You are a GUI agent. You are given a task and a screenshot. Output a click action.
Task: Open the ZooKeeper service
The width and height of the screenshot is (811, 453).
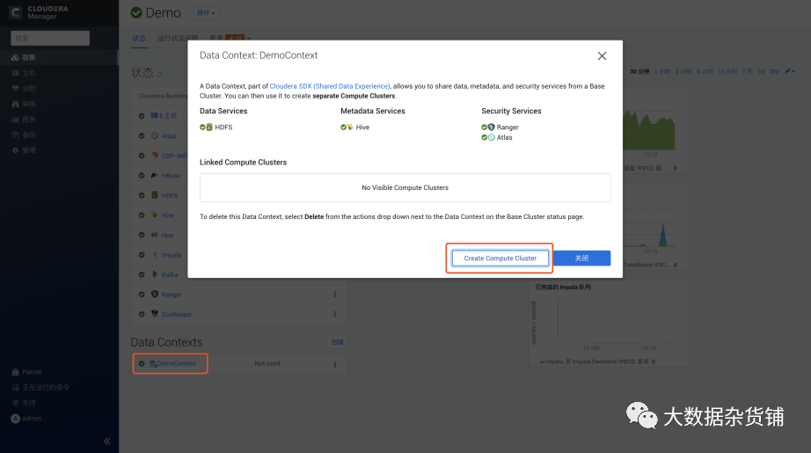tap(177, 314)
